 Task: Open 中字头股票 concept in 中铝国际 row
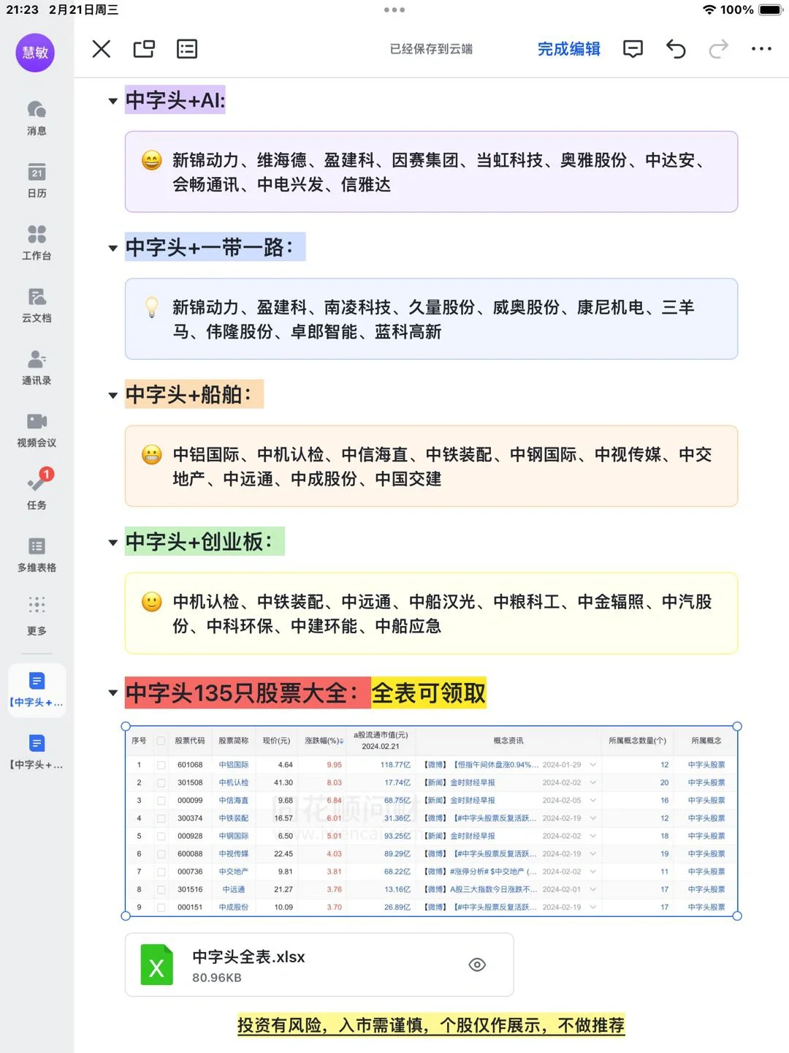706,765
